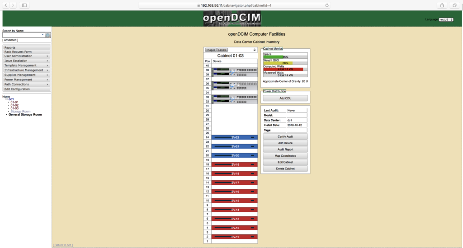Viewport: 463px width, 248px height.
Task: Expand User Administration submenu
Action: tap(26, 56)
